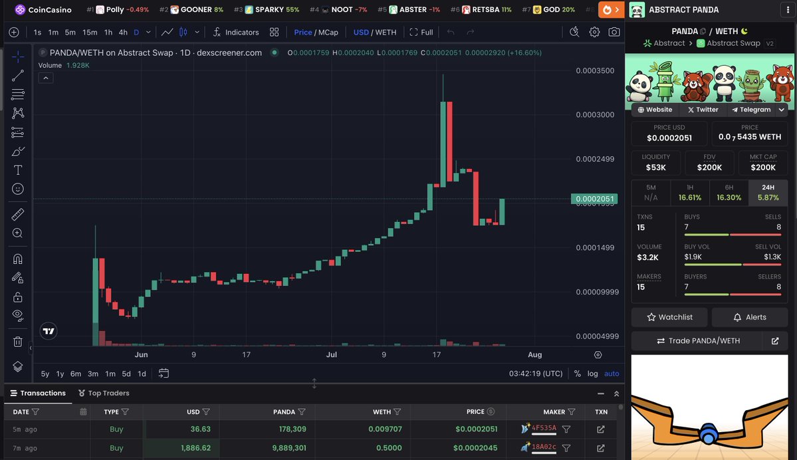This screenshot has height=460, width=797.
Task: Open the object tree layers icon
Action: point(18,366)
